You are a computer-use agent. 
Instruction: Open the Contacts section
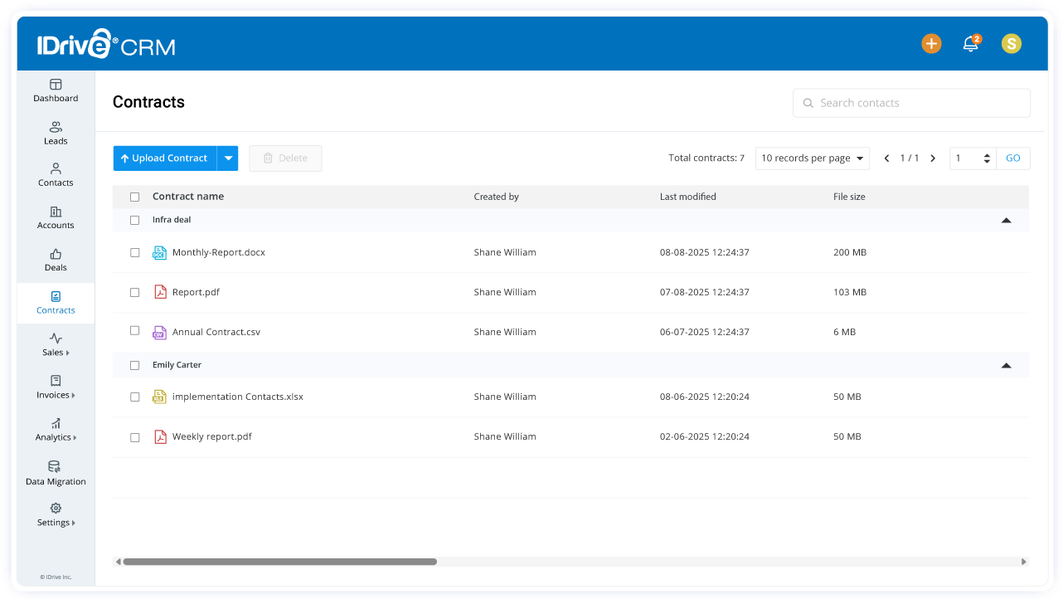pos(55,175)
